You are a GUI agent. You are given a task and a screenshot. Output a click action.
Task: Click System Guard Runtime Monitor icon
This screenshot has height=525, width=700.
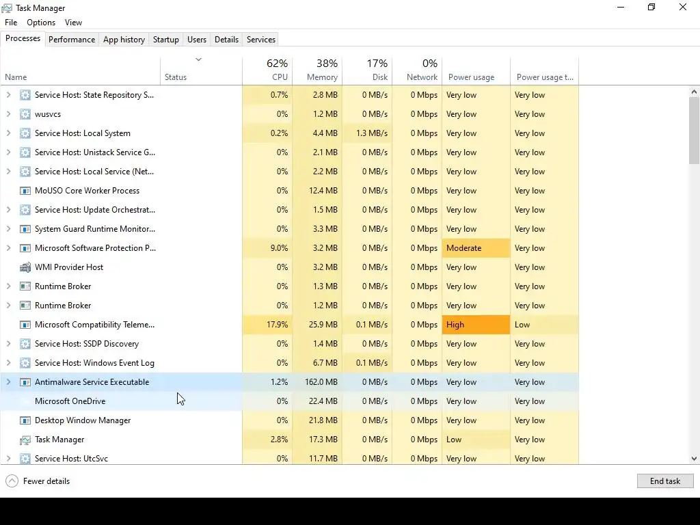(x=25, y=229)
